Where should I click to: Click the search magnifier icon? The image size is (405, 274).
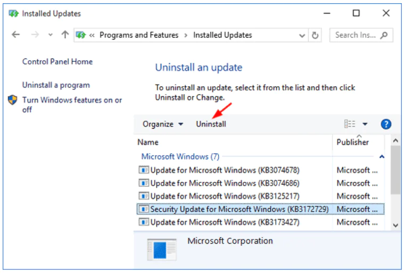click(x=384, y=35)
